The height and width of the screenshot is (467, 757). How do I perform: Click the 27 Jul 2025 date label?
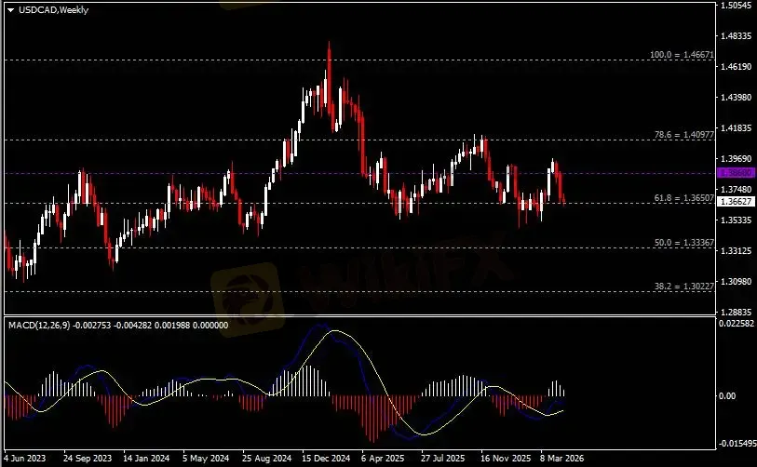pos(442,458)
